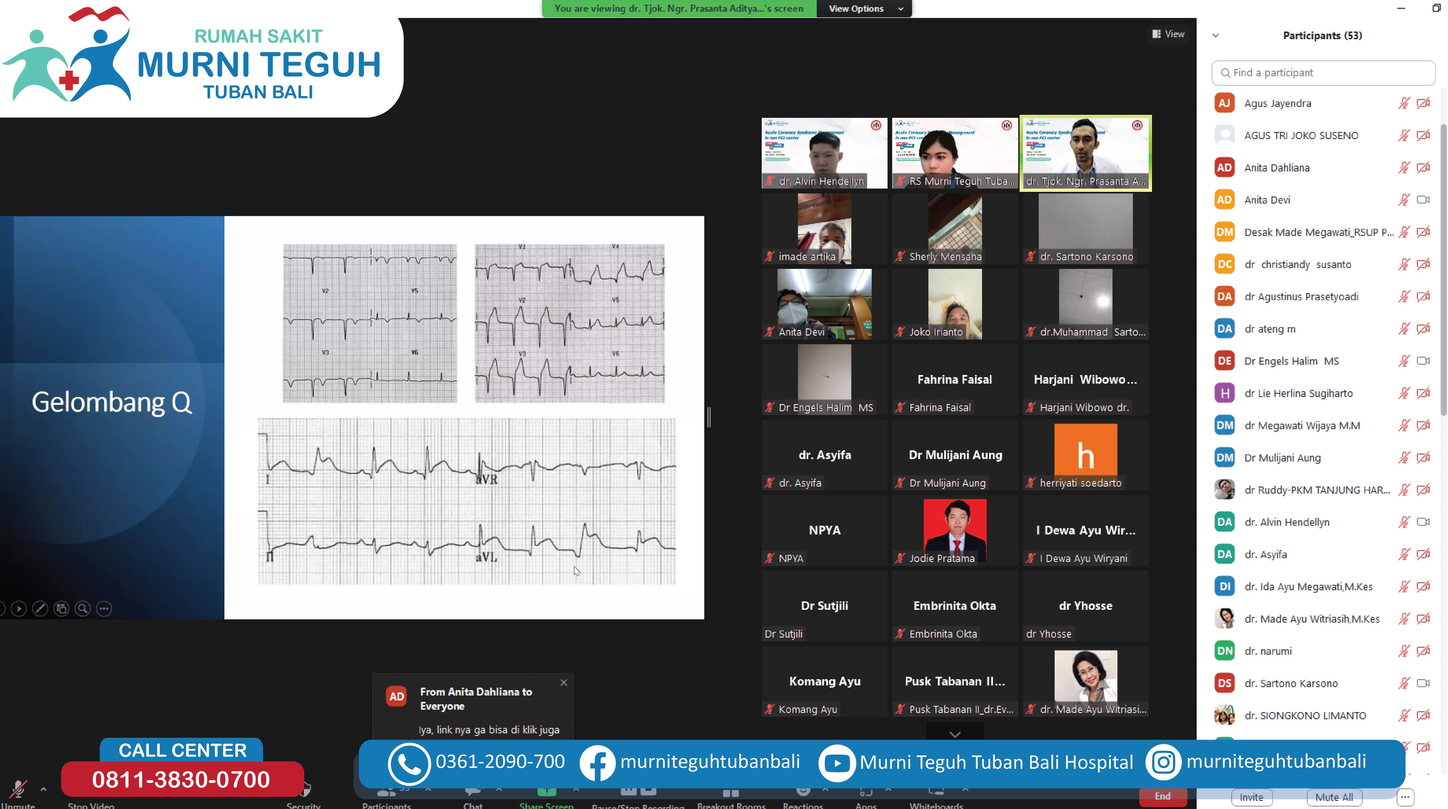Viewport: 1448px width, 809px height.
Task: Click the Invite button
Action: coord(1251,797)
